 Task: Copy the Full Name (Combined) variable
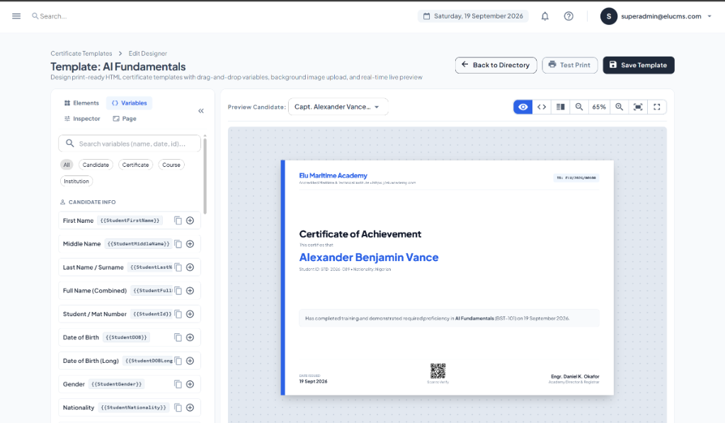[x=178, y=291]
